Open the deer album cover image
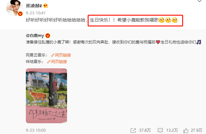This screenshot has height=134, width=206. 46,96
